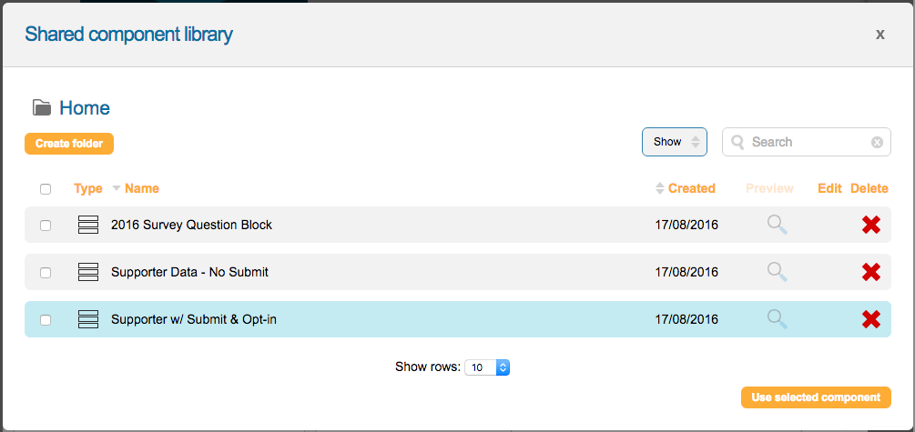Click preview magnifier for Supporter Data - No Submit
Image resolution: width=915 pixels, height=432 pixels.
coord(777,272)
